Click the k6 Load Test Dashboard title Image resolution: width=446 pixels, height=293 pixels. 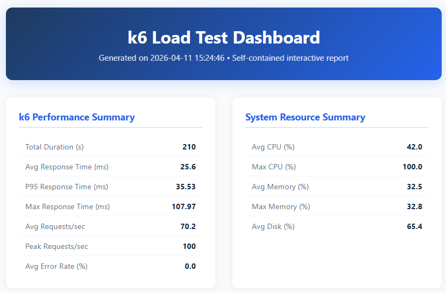(224, 38)
